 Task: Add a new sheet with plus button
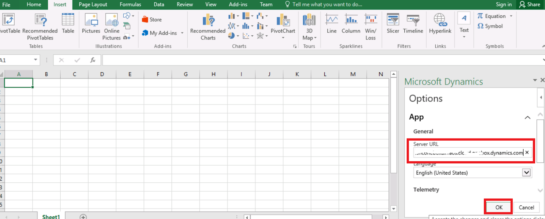(x=83, y=216)
